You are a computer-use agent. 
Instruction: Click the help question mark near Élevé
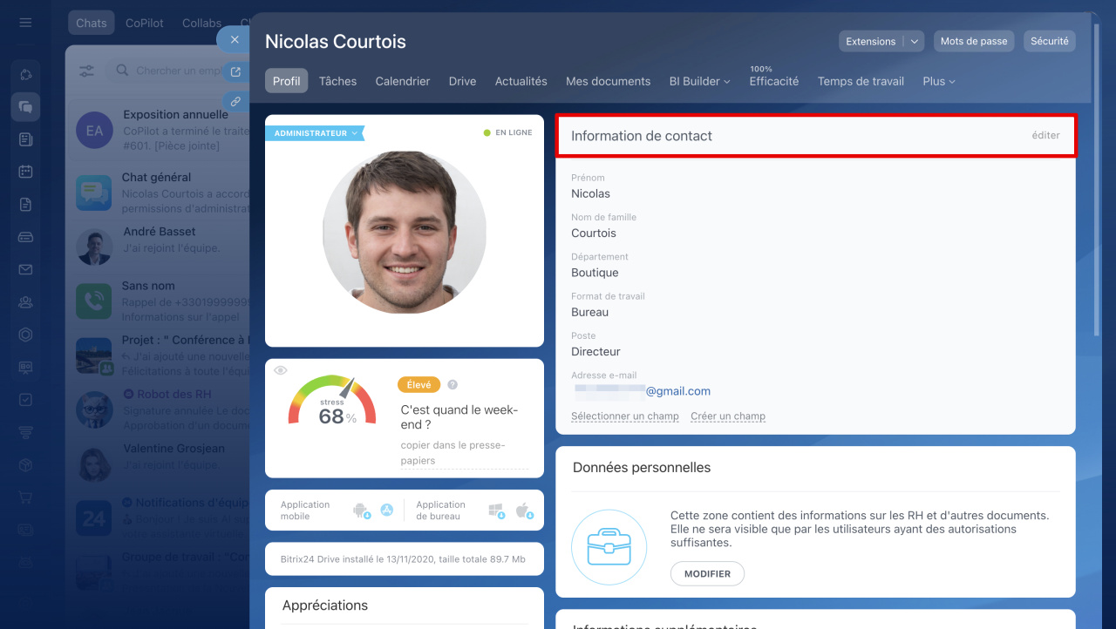click(453, 385)
